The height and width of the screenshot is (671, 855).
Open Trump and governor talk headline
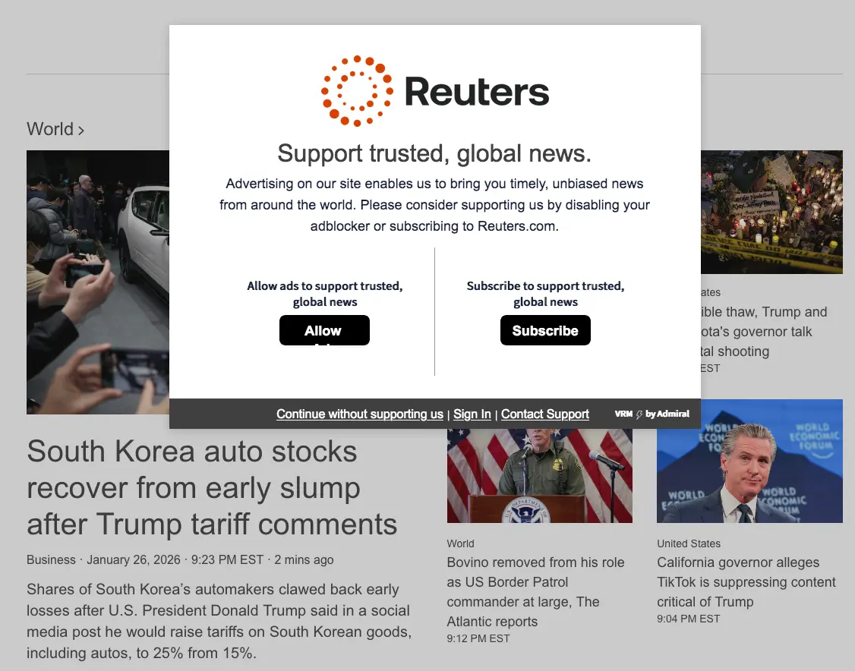coord(763,332)
